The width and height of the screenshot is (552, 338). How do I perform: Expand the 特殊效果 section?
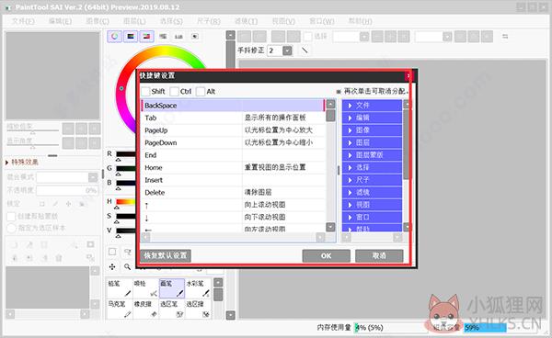pos(22,163)
